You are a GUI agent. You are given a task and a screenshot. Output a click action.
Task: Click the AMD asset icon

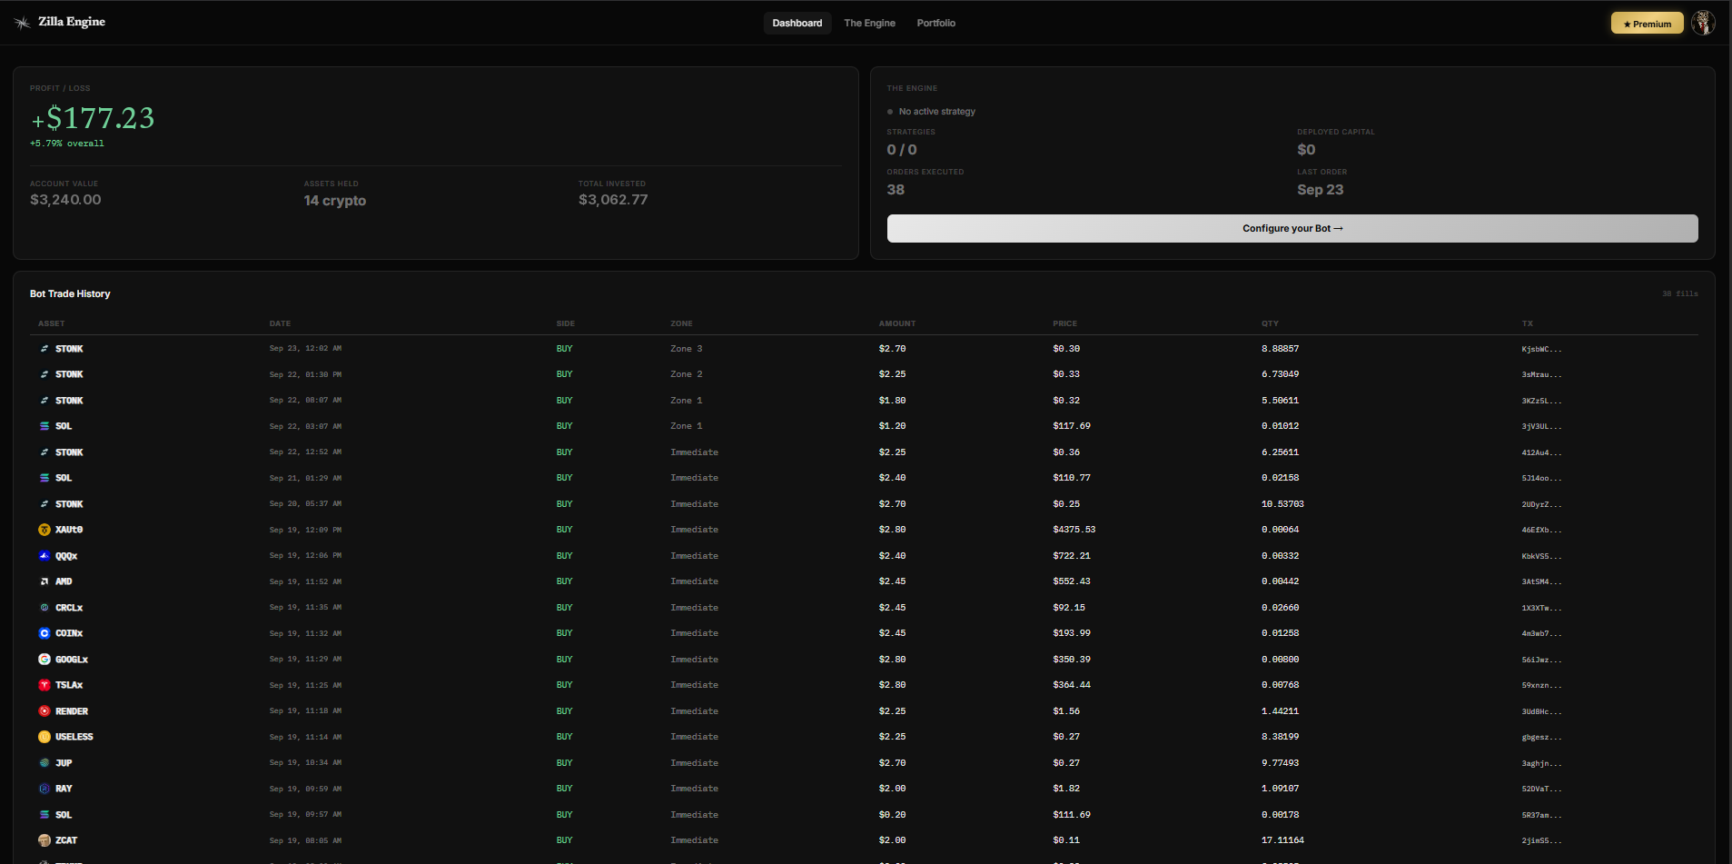[45, 581]
